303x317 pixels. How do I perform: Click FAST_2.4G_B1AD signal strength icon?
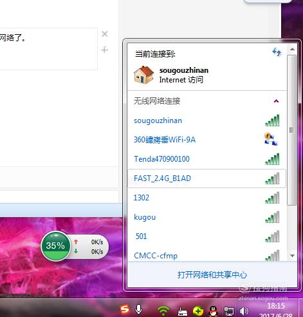click(272, 178)
